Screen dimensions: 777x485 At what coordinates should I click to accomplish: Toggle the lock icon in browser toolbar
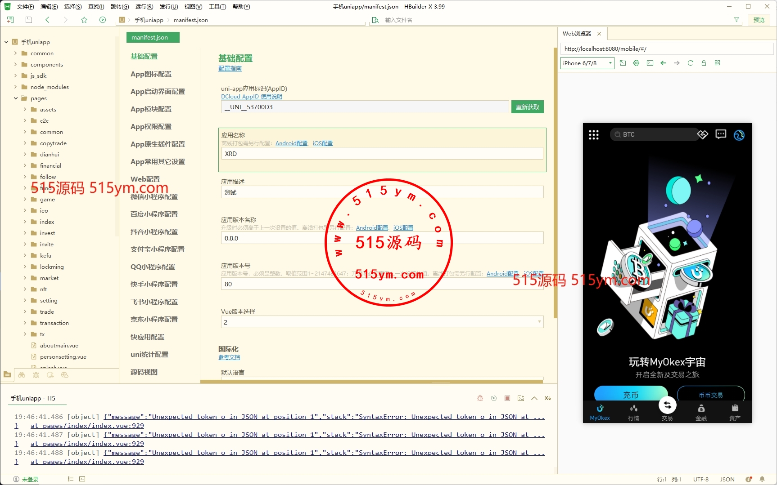[x=704, y=63]
